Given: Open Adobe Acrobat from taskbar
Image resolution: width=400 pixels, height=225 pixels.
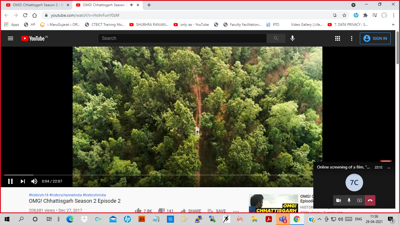Looking at the screenshot, I should coord(269,219).
